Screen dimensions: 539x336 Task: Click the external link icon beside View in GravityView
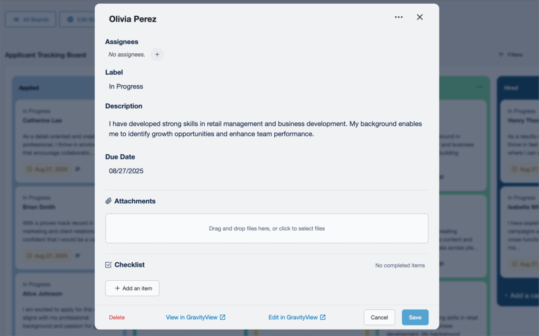pos(223,318)
